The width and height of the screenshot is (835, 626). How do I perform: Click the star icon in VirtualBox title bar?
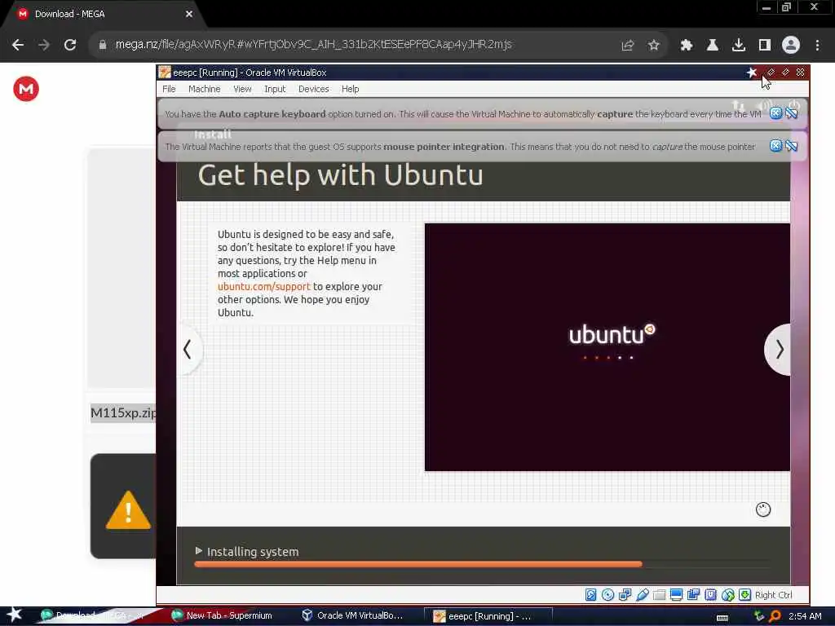pos(751,73)
